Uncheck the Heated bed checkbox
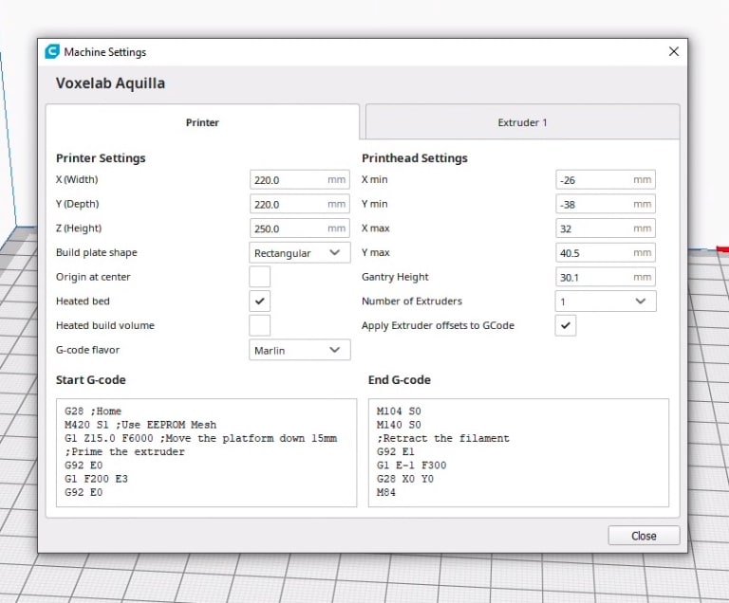This screenshot has height=603, width=729. coord(259,301)
